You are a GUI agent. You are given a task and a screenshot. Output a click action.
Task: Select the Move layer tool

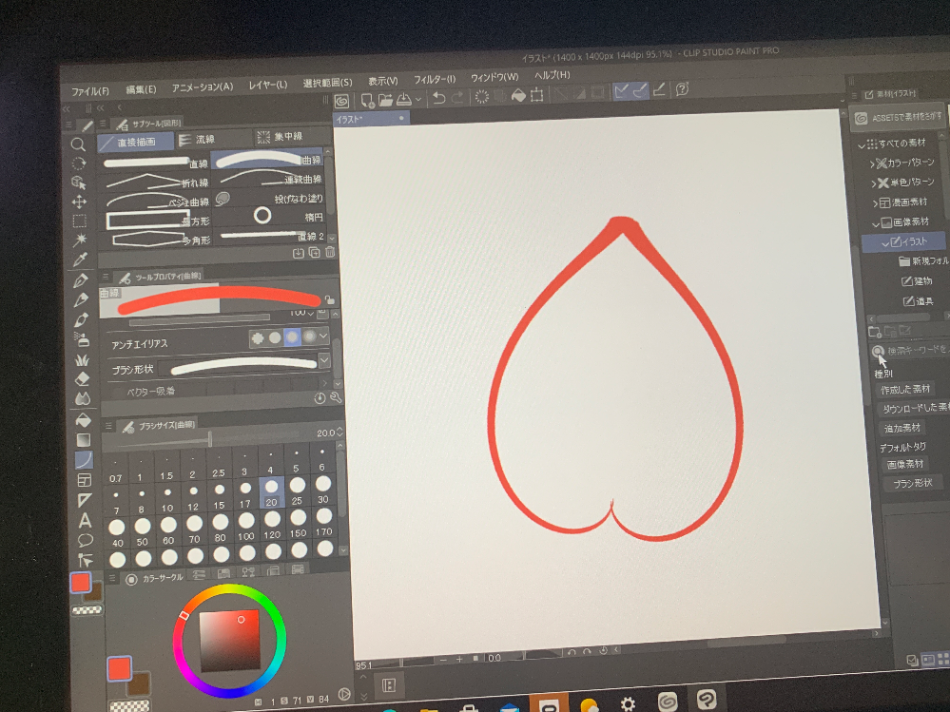pyautogui.click(x=79, y=202)
